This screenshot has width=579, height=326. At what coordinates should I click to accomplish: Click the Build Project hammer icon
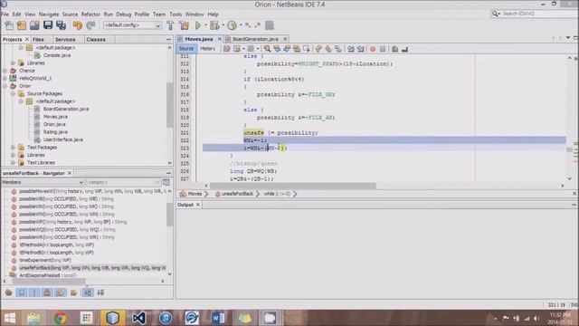pos(170,25)
